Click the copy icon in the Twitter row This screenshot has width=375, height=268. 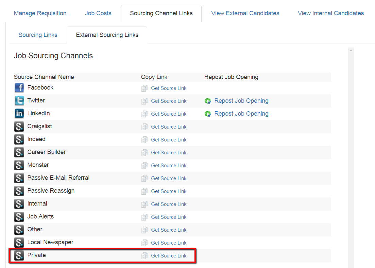point(144,101)
